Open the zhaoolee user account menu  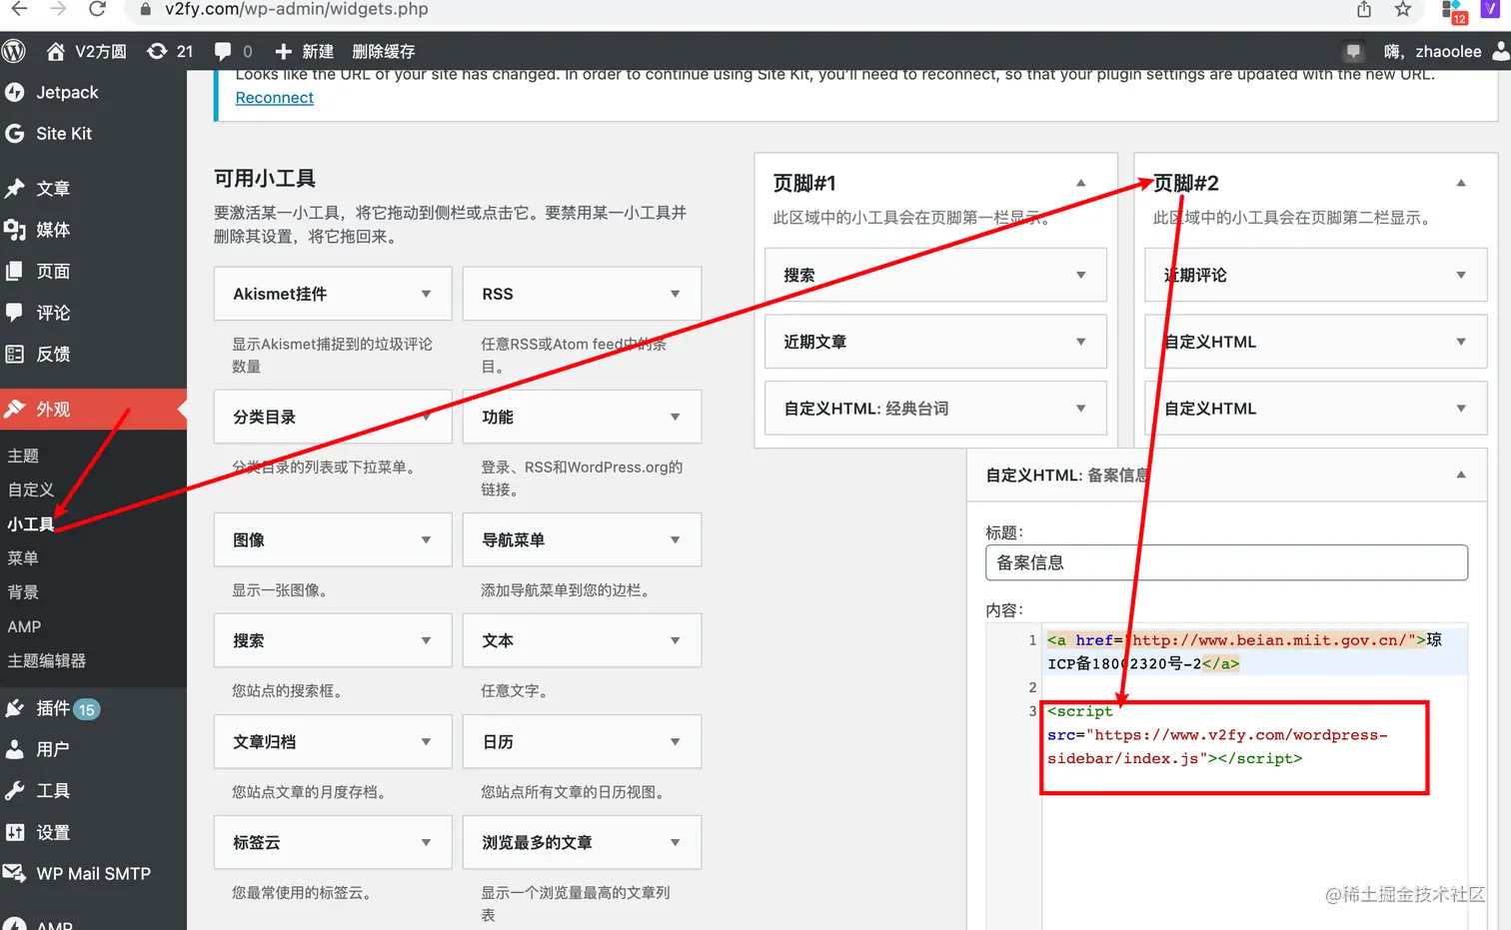tap(1445, 51)
